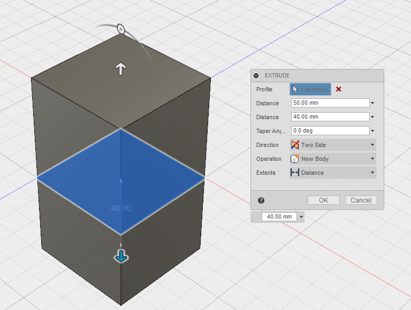Screen dimensions: 411x310
Task: Open dropdown arrow beside 50.00 mm distance
Action: (372, 103)
